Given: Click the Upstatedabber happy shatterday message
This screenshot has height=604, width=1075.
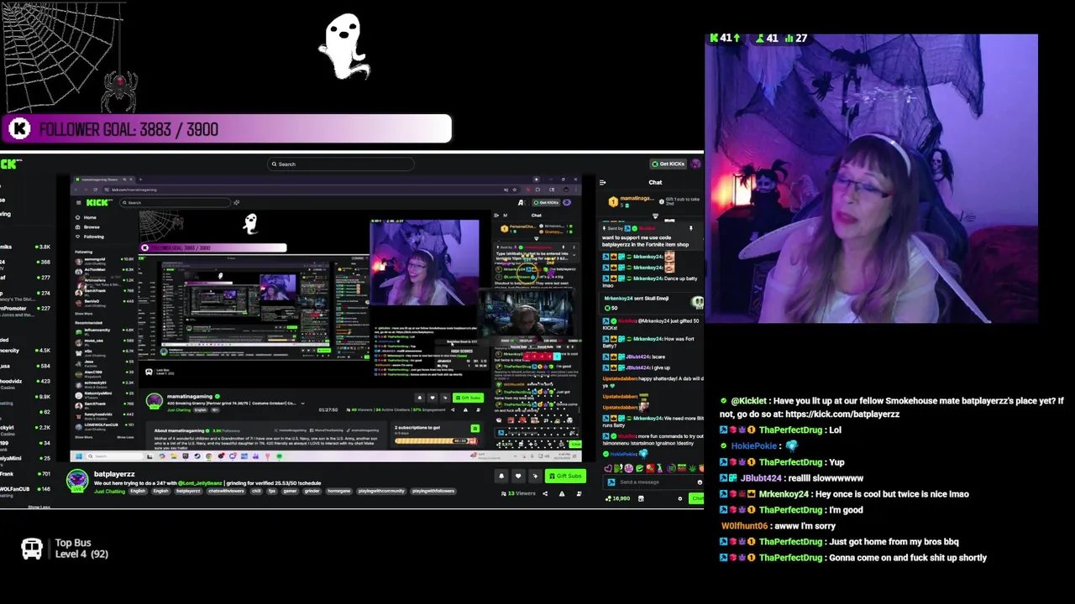Looking at the screenshot, I should coord(653,382).
